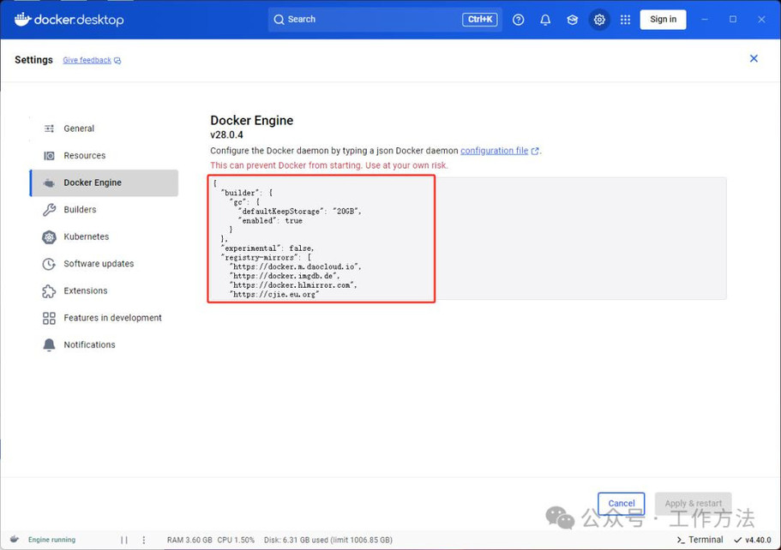
Task: Click the Kubernetes helm wheel icon
Action: [49, 237]
